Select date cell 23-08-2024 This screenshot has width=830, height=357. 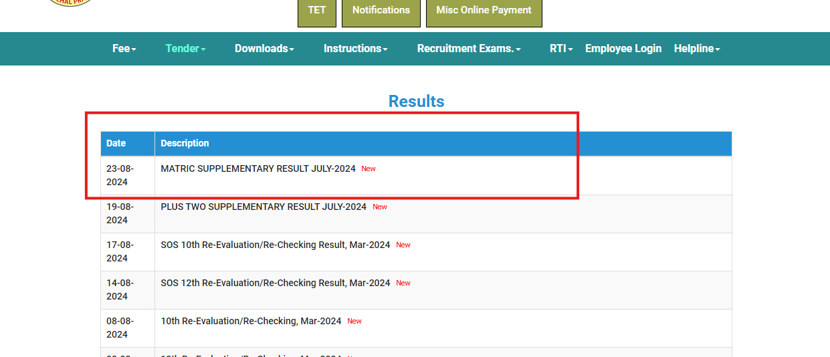pos(128,176)
